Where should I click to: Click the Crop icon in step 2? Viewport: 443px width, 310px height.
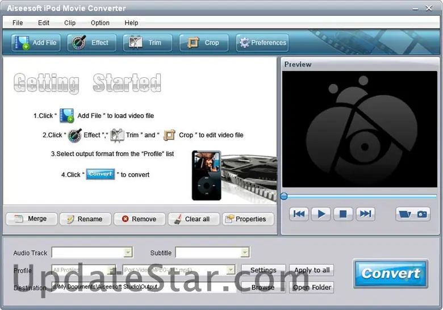169,135
